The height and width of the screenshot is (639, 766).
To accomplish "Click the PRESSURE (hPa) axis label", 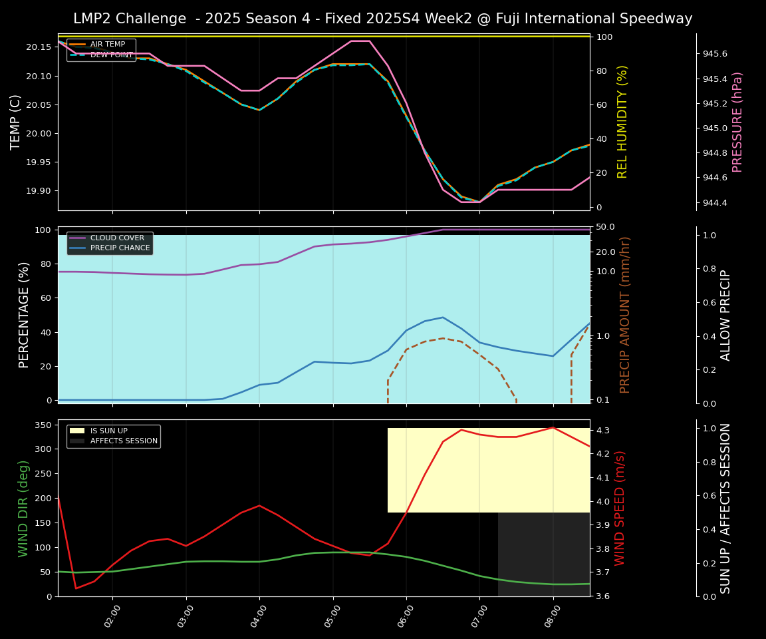I will pos(737,122).
